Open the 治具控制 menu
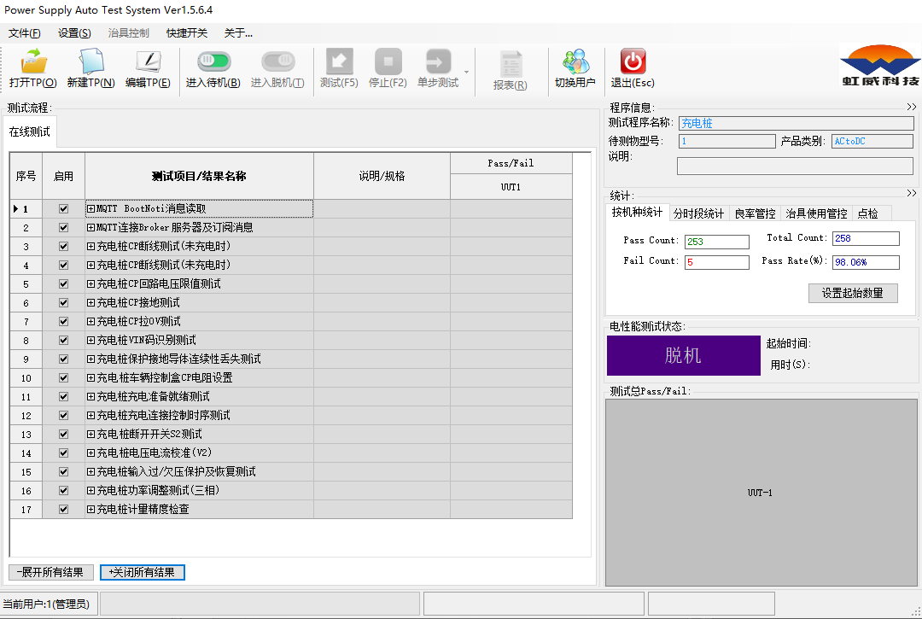Viewport: 922px width, 619px height. point(129,33)
